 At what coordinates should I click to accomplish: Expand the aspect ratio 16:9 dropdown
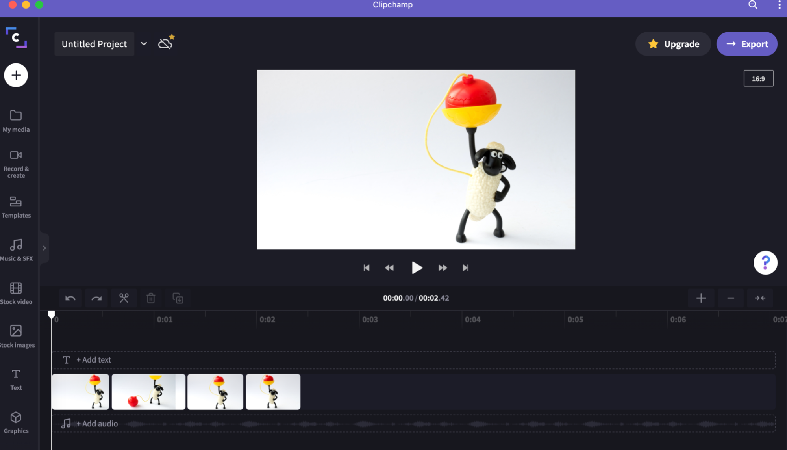(758, 78)
